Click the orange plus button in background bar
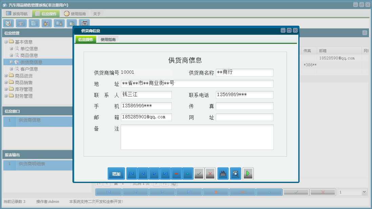This screenshot has width=372, height=209. [216, 192]
